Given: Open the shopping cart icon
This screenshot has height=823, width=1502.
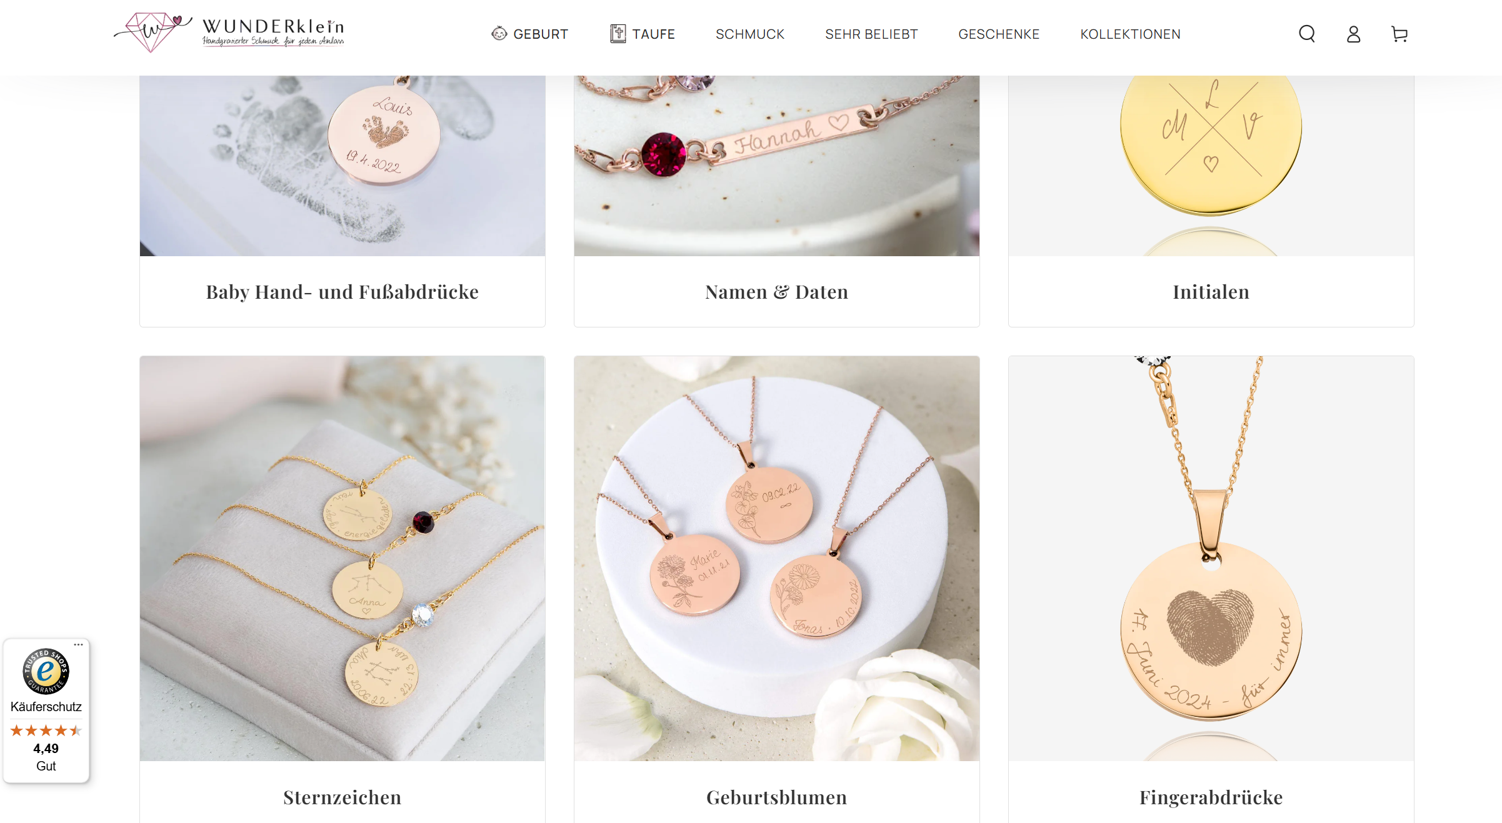Looking at the screenshot, I should click(x=1399, y=34).
